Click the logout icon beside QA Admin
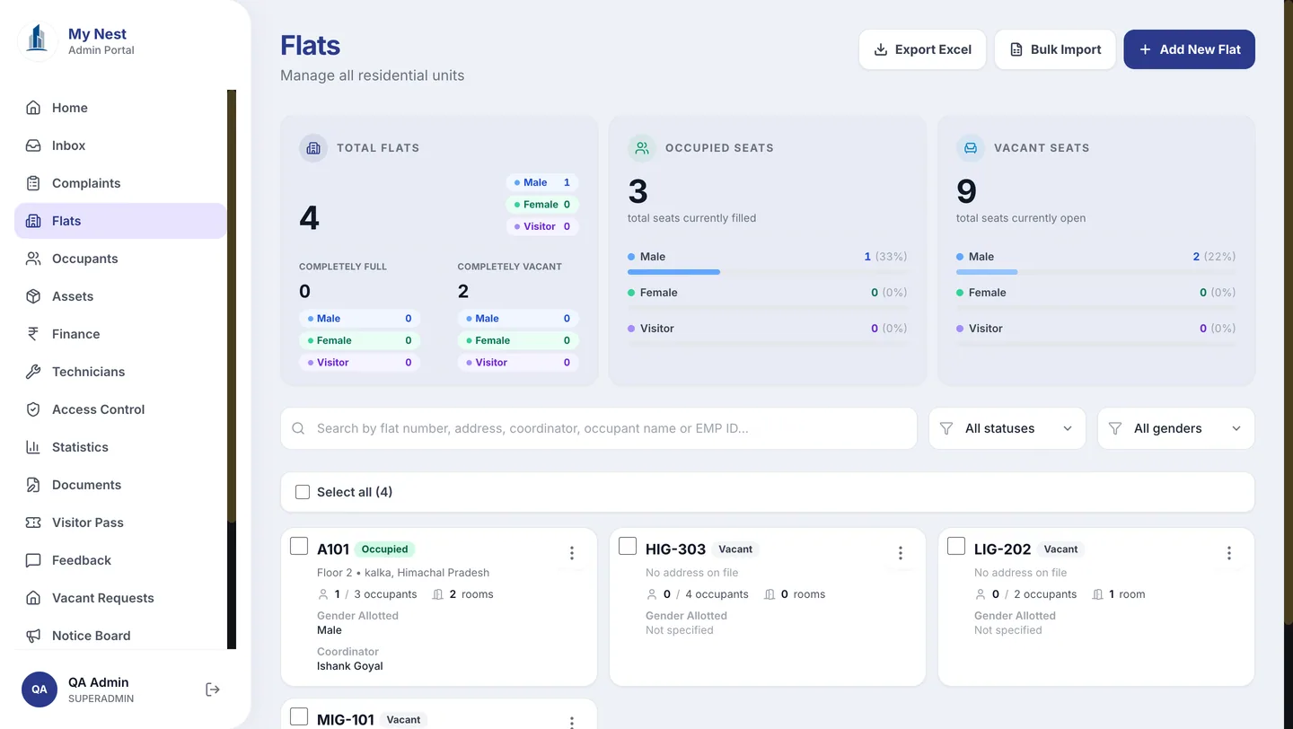Screen dimensions: 1293x729 click(x=213, y=689)
